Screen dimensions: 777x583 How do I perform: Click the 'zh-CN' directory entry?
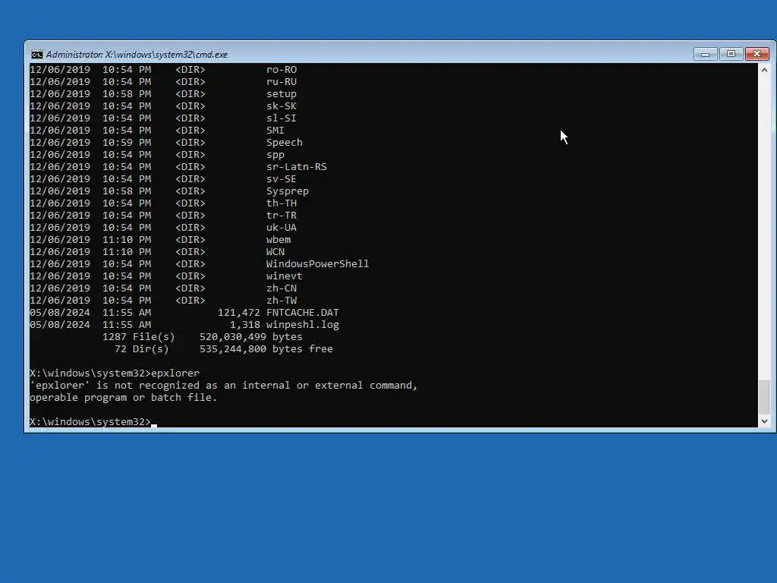(282, 288)
